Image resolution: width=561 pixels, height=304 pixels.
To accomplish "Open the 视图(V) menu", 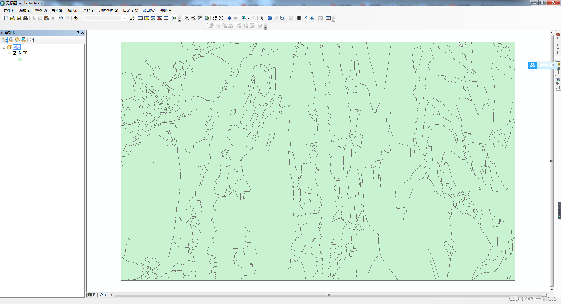I will [41, 11].
